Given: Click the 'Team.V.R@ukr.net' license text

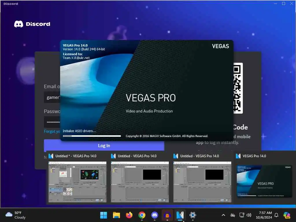Looking at the screenshot, I should (76, 58).
